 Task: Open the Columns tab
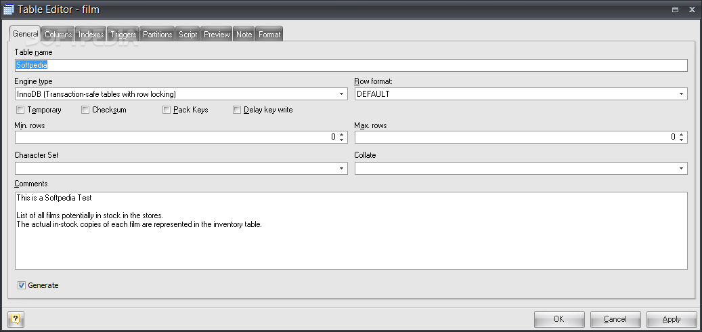click(x=58, y=35)
